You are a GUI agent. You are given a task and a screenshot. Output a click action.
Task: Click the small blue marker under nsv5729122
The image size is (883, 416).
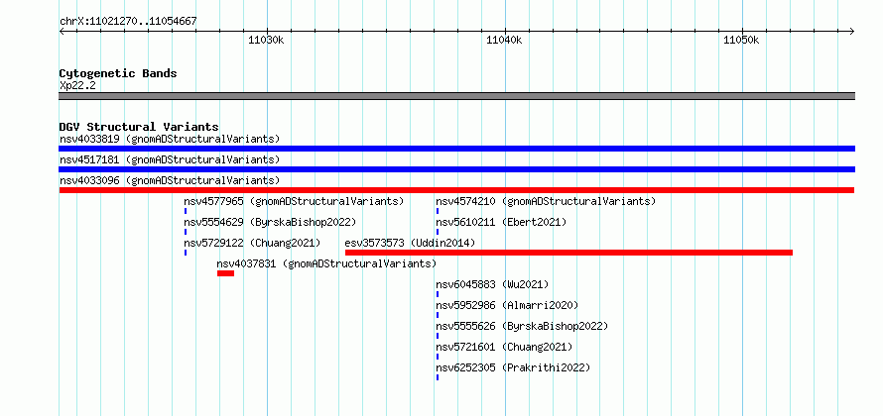(x=186, y=253)
